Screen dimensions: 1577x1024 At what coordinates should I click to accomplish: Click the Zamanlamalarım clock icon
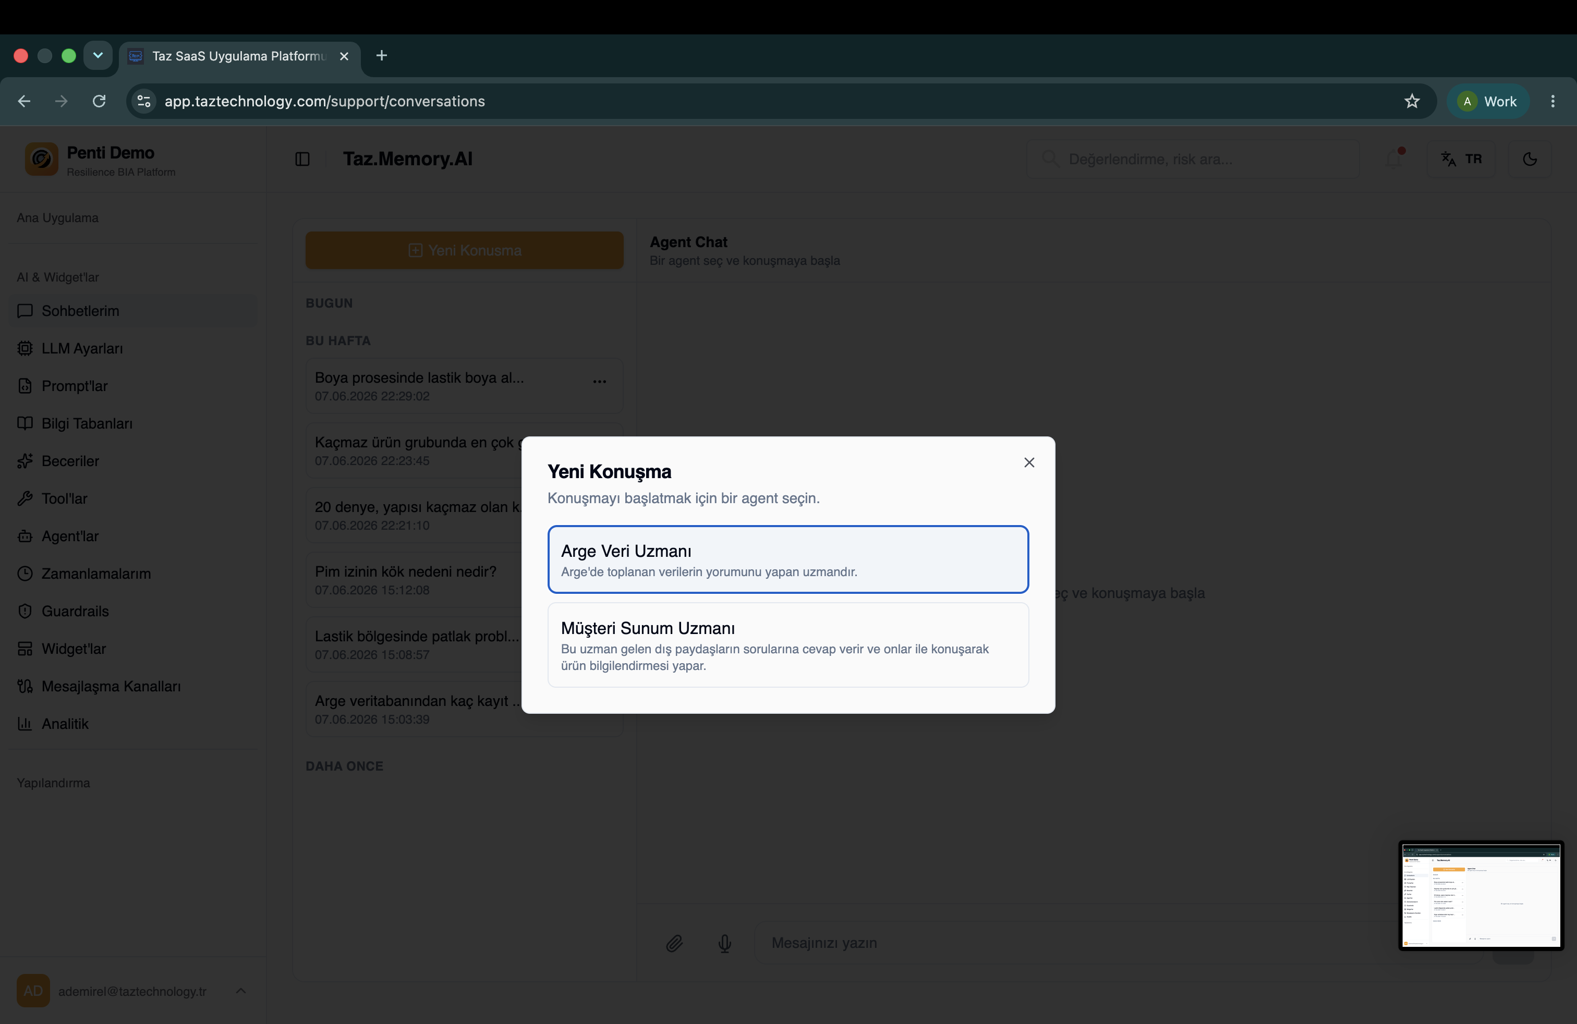[x=25, y=574]
